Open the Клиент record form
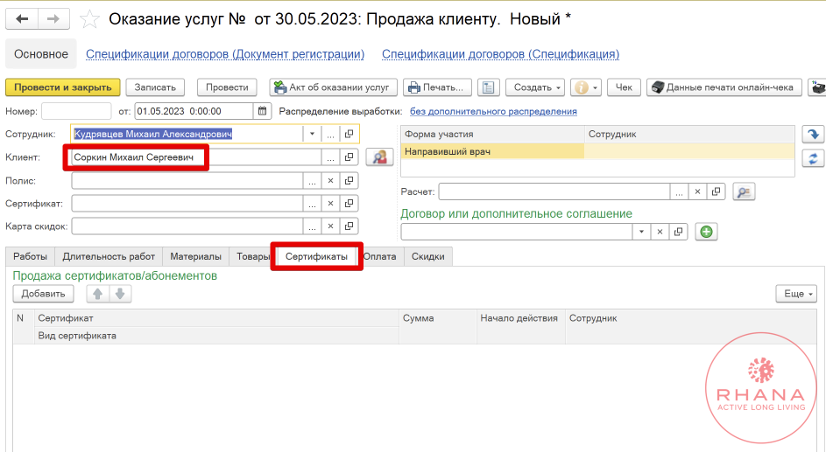The width and height of the screenshot is (826, 452). pos(349,157)
